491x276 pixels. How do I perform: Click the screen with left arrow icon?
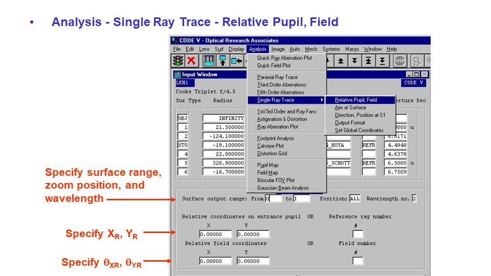[236, 61]
